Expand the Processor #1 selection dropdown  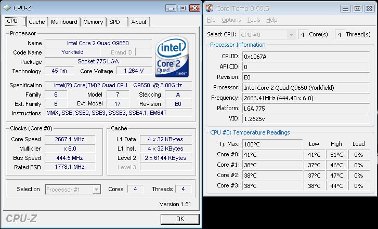click(x=96, y=190)
